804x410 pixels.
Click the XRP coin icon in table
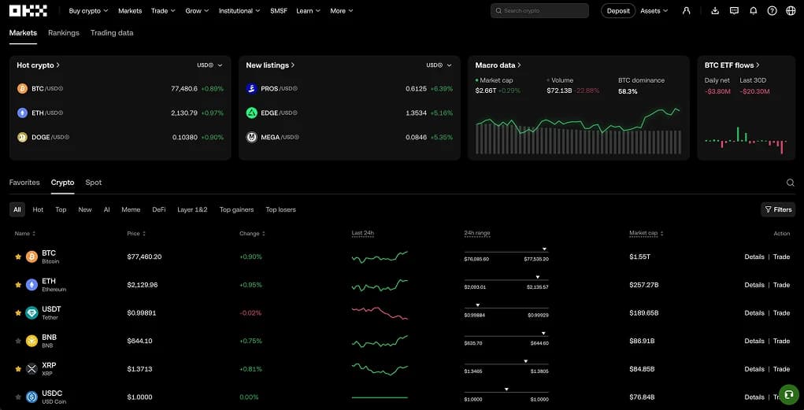coord(31,369)
